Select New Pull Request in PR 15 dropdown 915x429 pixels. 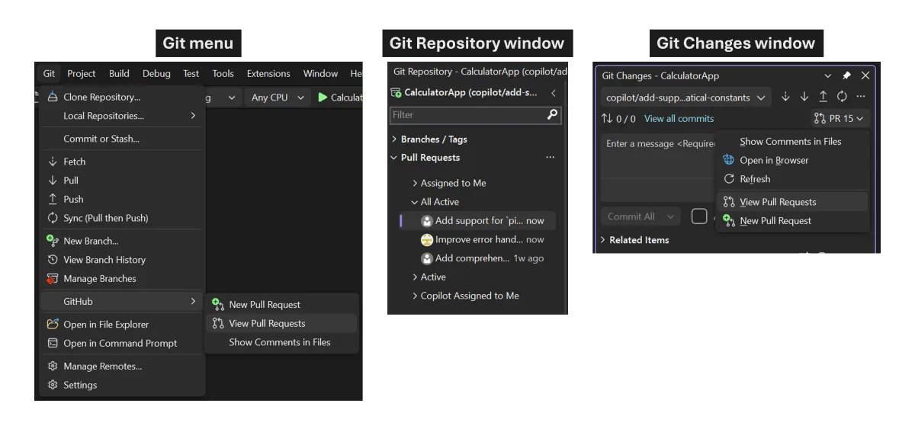click(792, 221)
